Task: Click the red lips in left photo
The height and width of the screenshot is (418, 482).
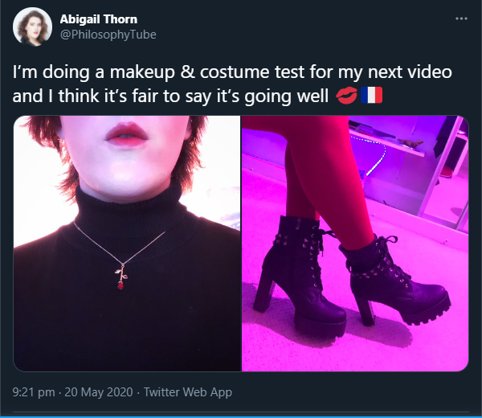Action: pyautogui.click(x=127, y=135)
